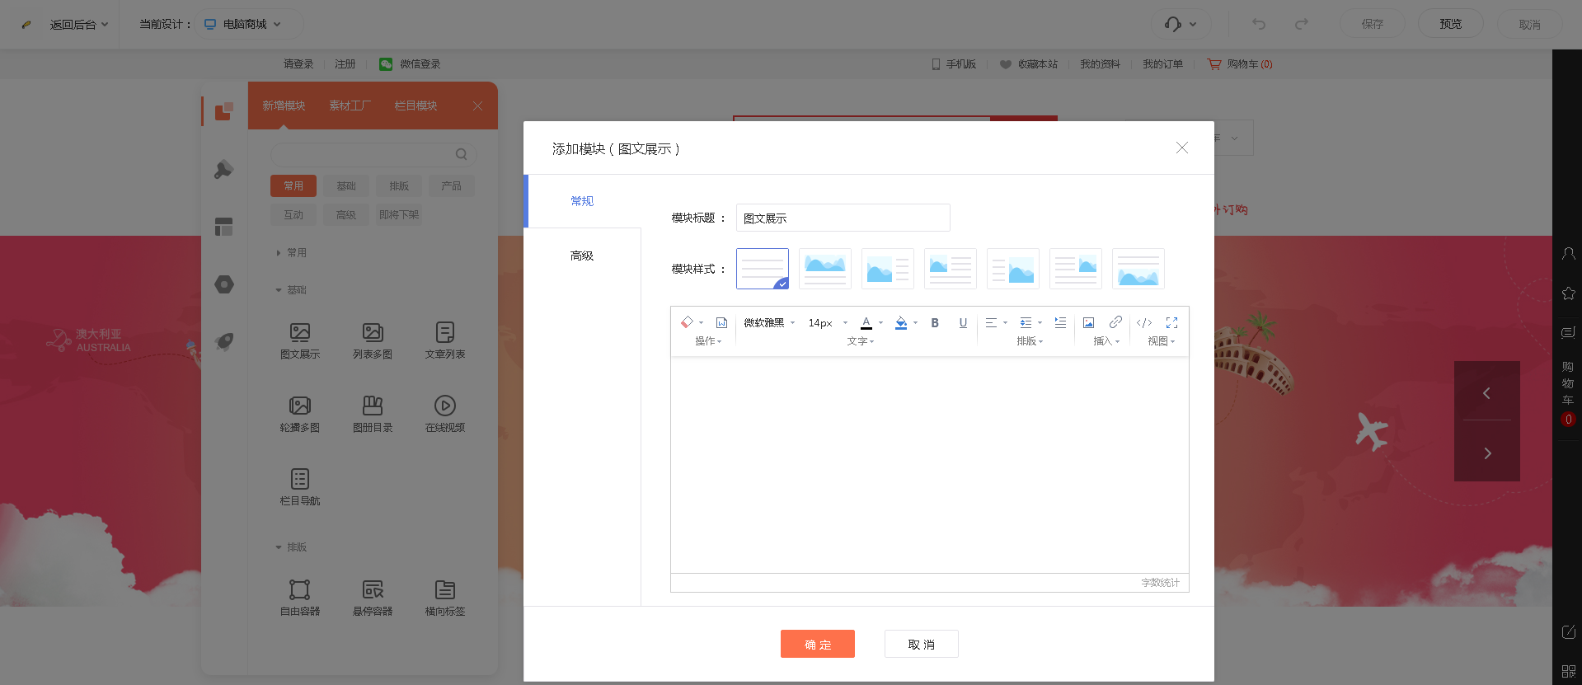Select image-on-top module style thumbnail
Screen dimensions: 1582x685
point(825,269)
